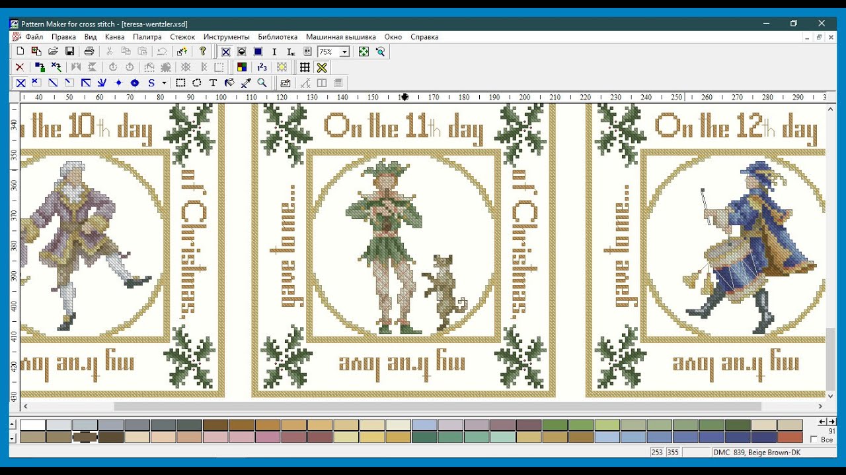Screen dimensions: 846x475
Task: Select the rectangular selection tool
Action: (x=180, y=83)
